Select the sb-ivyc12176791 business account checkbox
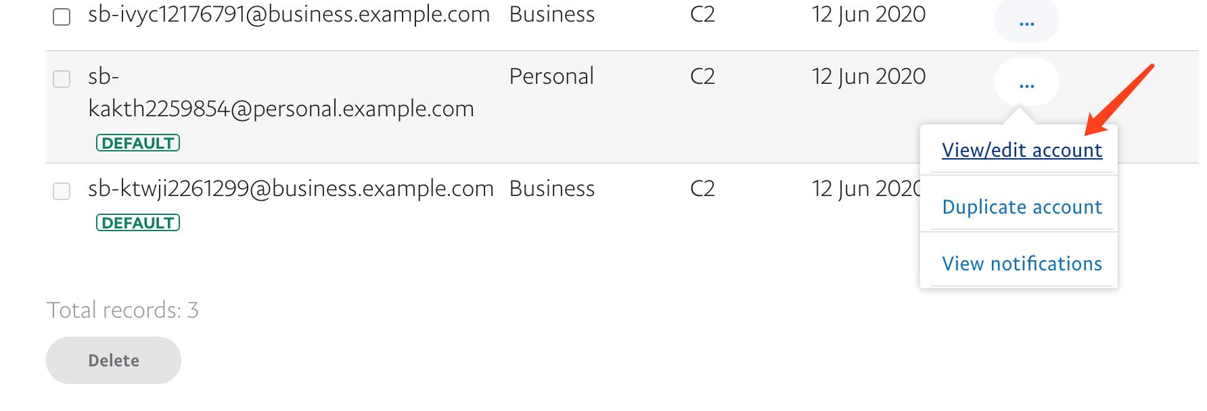The image size is (1207, 411). coord(62,17)
